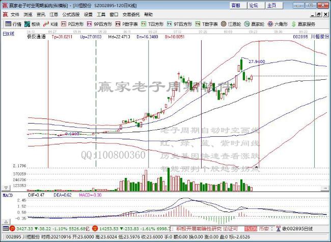
Task: Open the 文件 (File) menu
Action: pyautogui.click(x=15, y=15)
